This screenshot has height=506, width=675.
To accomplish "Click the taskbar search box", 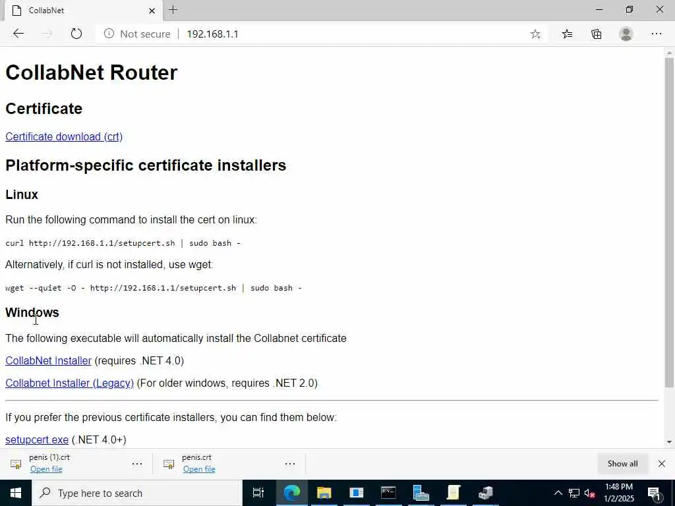I will coord(137,493).
